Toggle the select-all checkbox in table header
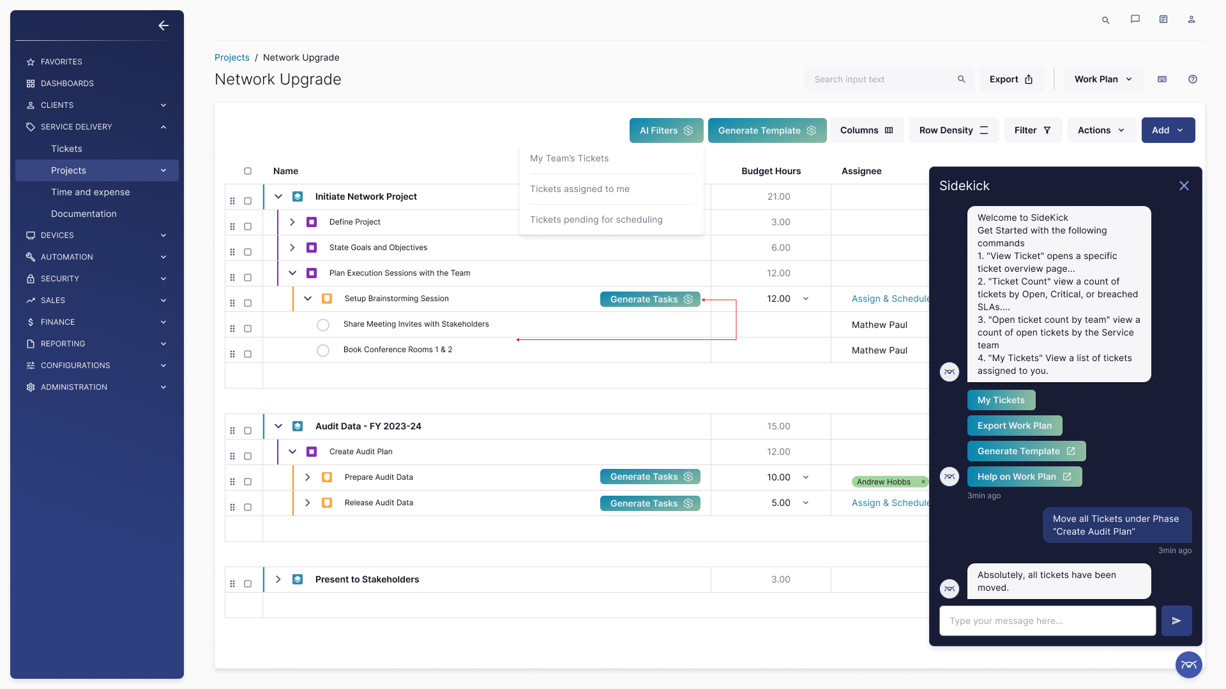 (248, 171)
